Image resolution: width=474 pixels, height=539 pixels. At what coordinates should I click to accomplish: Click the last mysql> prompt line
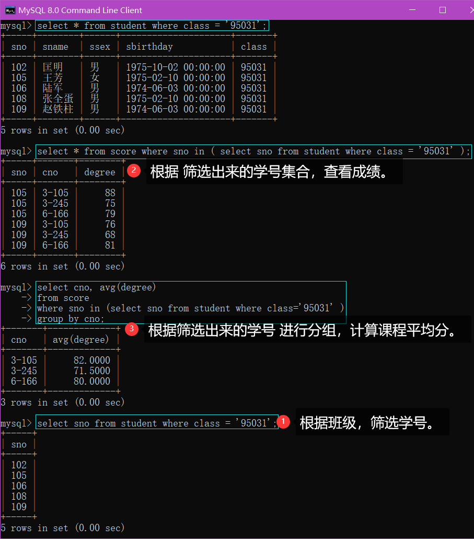coord(17,423)
